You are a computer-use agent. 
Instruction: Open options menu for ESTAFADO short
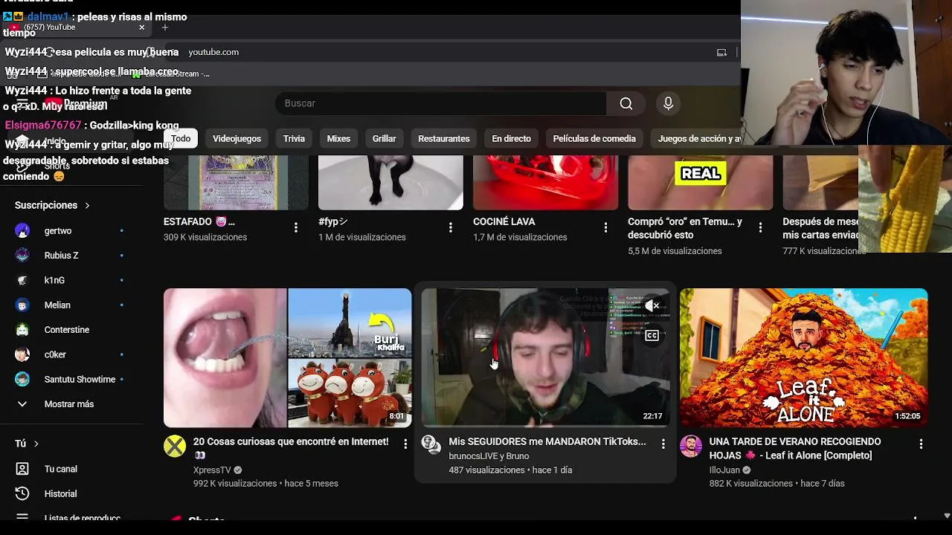(x=296, y=227)
